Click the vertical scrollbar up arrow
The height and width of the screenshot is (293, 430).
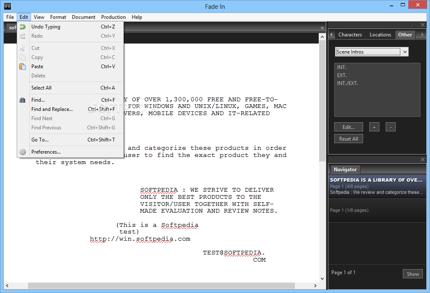point(322,36)
